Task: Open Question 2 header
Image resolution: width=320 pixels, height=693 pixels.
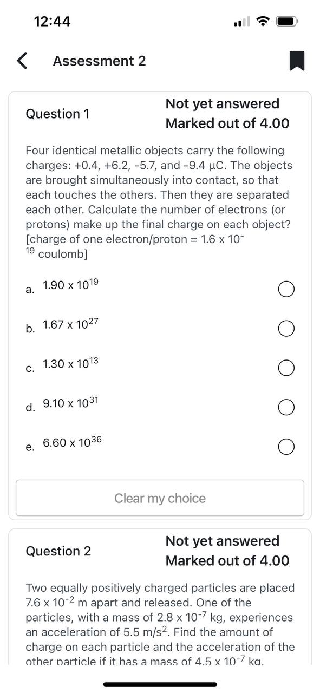Action: (58, 551)
